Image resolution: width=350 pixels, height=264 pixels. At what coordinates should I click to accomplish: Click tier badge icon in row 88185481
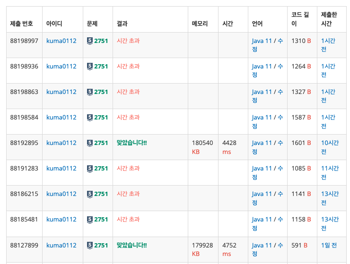click(x=90, y=220)
